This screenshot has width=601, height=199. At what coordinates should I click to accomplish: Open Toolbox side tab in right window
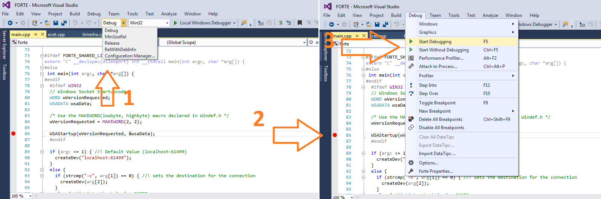click(326, 73)
